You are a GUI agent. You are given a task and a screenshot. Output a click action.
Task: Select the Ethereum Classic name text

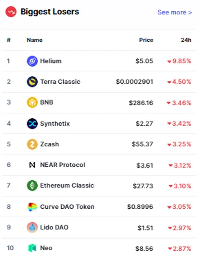click(67, 186)
